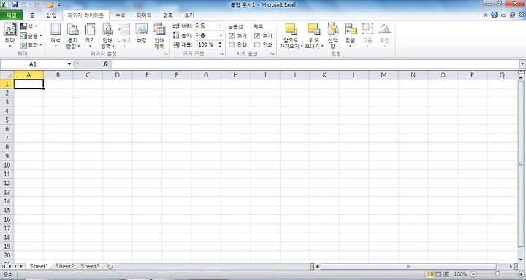This screenshot has width=526, height=280.
Task: Switch to Page Break Preview in status bar
Action: [446, 274]
